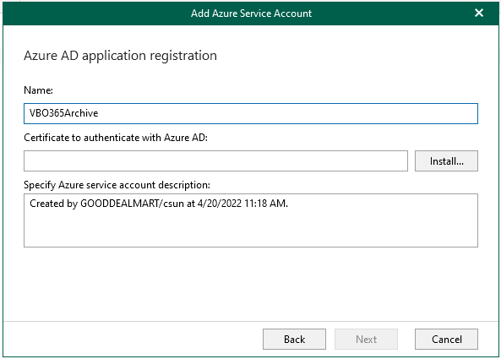The image size is (501, 359).
Task: Click the 11:18 AM time in description
Action: pos(266,204)
